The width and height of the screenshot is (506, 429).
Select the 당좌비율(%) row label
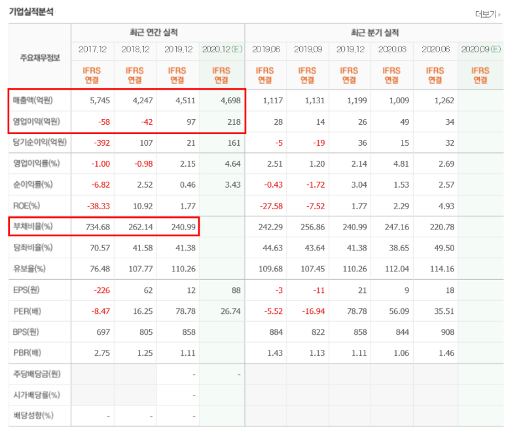tap(33, 248)
